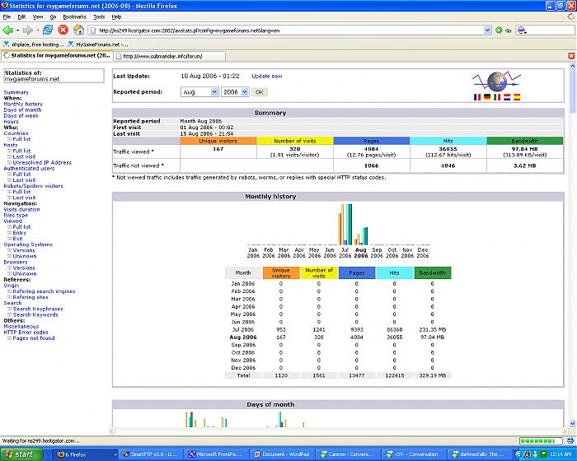This screenshot has width=577, height=461.
Task: Choose the Spanish flag icon
Action: pos(517,96)
